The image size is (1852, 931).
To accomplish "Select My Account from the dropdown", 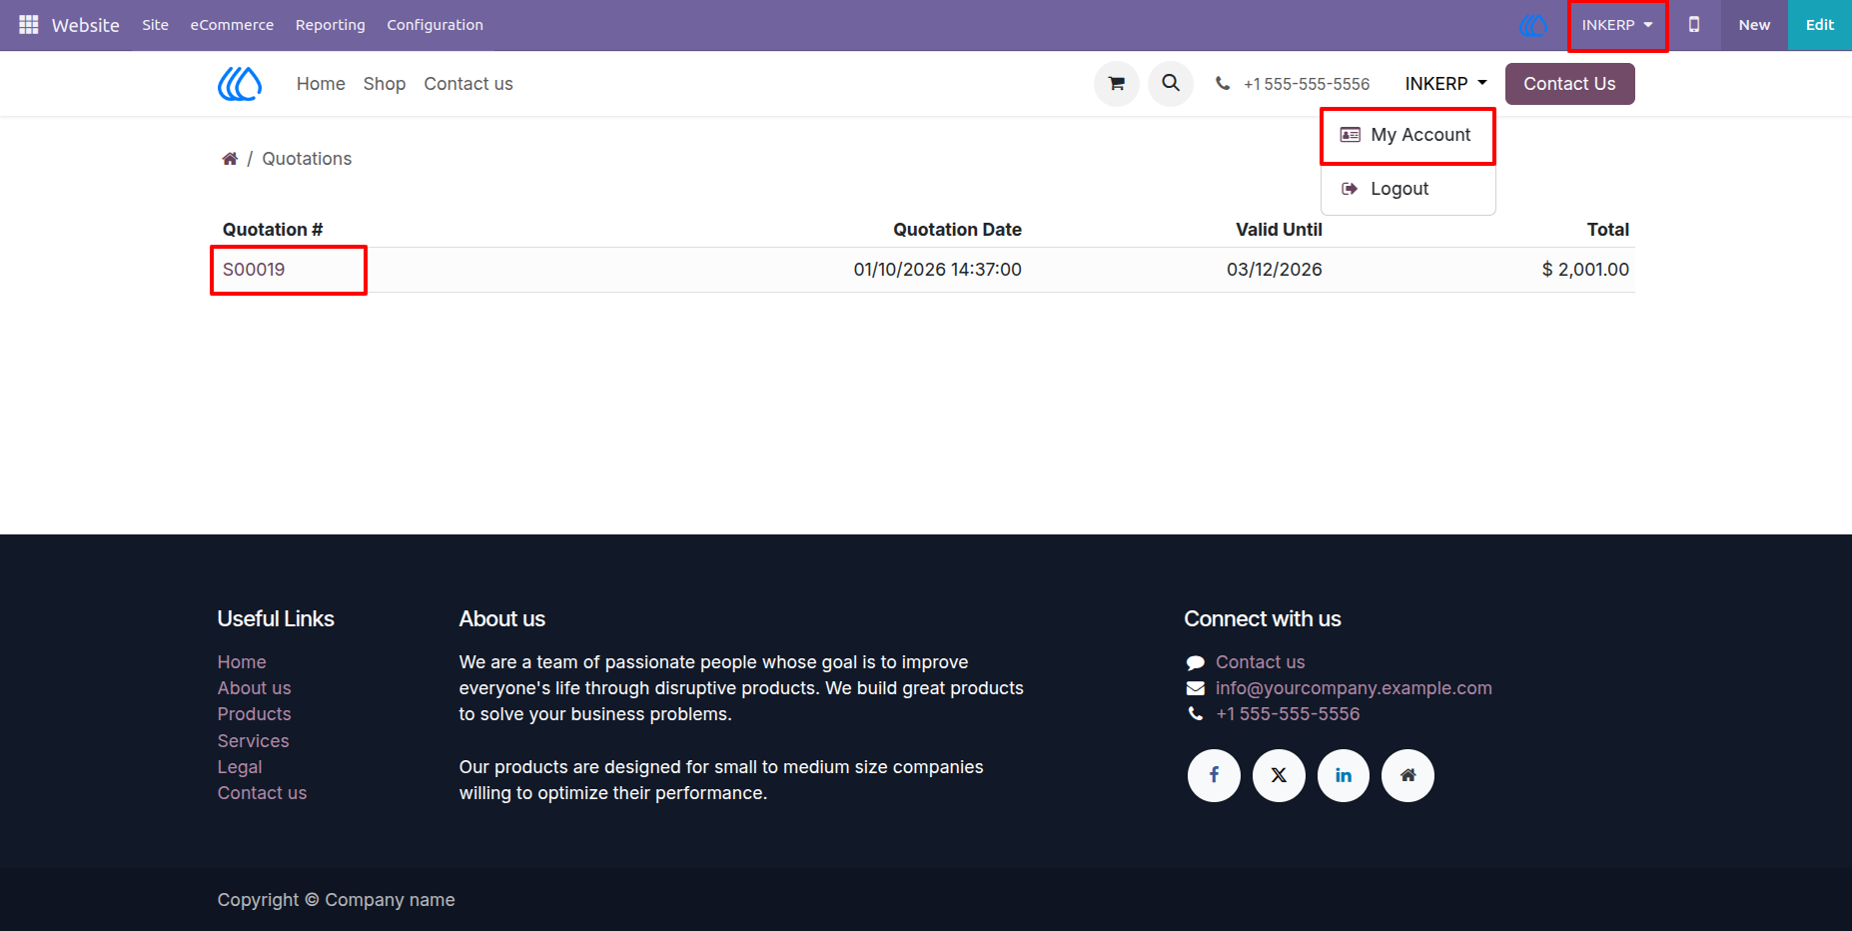I will pyautogui.click(x=1407, y=135).
